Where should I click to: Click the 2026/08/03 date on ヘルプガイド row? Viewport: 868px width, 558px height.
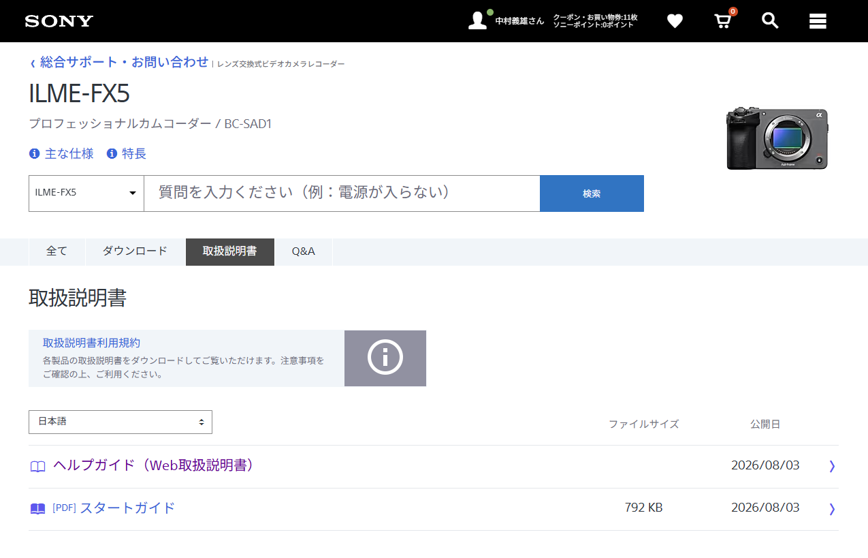[765, 465]
